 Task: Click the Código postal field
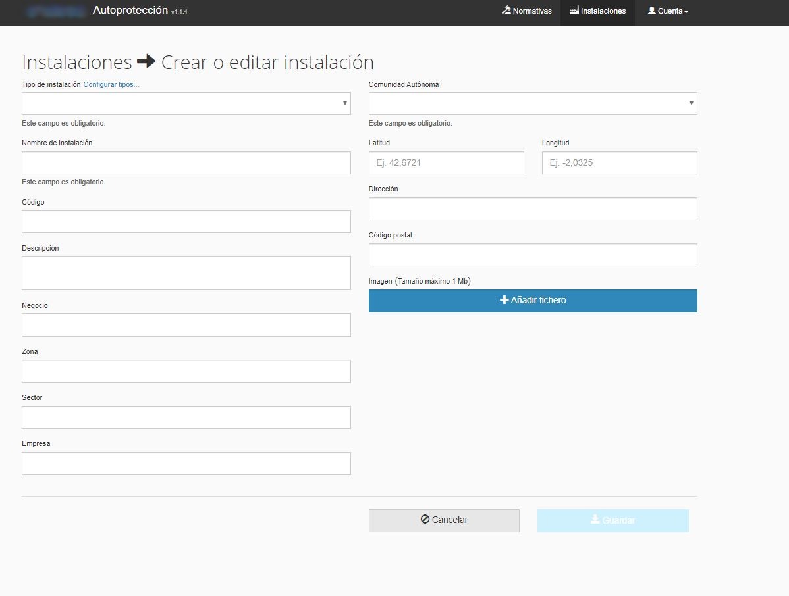coord(532,255)
